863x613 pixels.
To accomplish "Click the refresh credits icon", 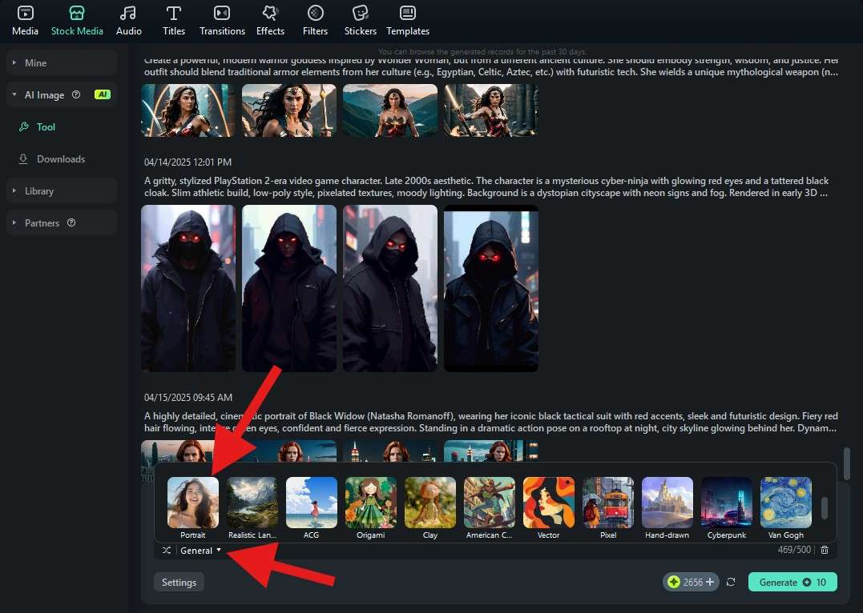I will (x=731, y=583).
